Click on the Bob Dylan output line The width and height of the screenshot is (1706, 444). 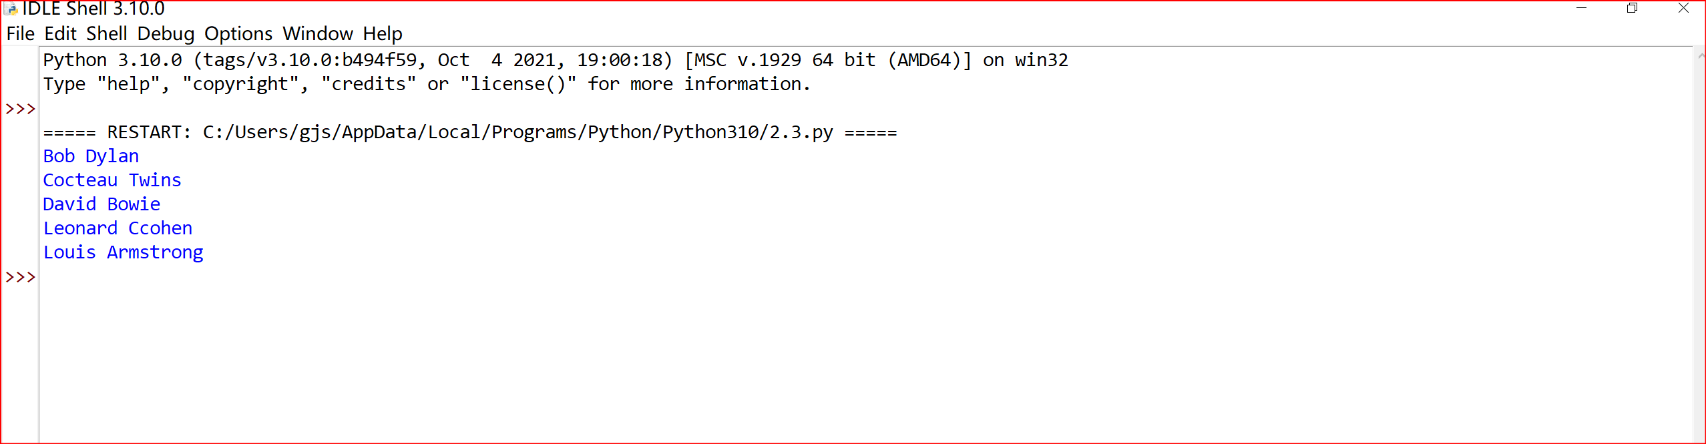pos(91,156)
